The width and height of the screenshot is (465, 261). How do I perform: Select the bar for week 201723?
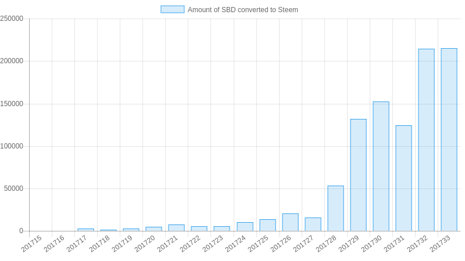[222, 229]
